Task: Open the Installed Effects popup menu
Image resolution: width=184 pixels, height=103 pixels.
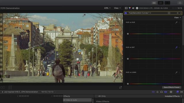Action: pyautogui.click(x=173, y=96)
